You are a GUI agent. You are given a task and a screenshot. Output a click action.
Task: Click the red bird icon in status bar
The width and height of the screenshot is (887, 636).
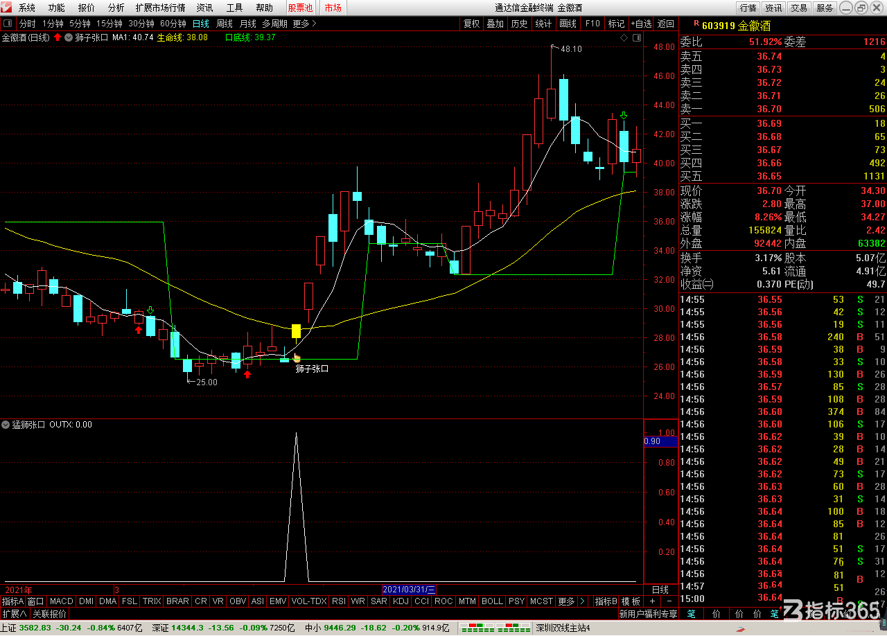click(740, 628)
